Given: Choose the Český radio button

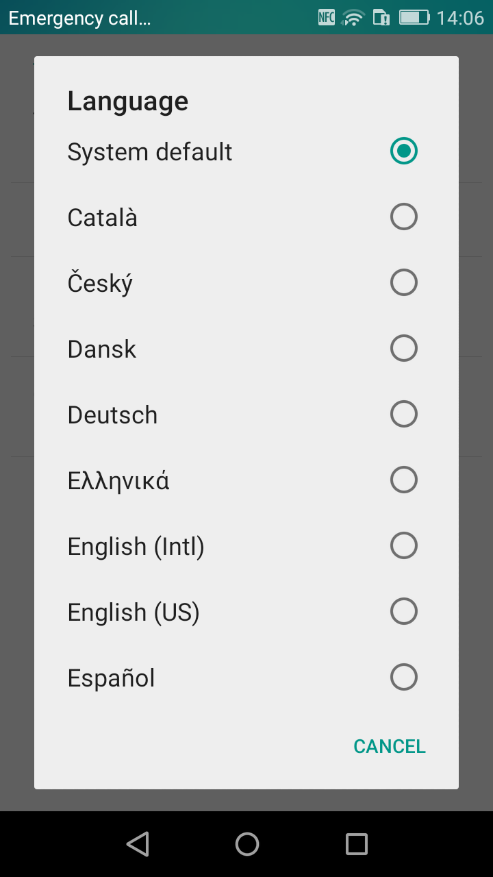Looking at the screenshot, I should [403, 282].
